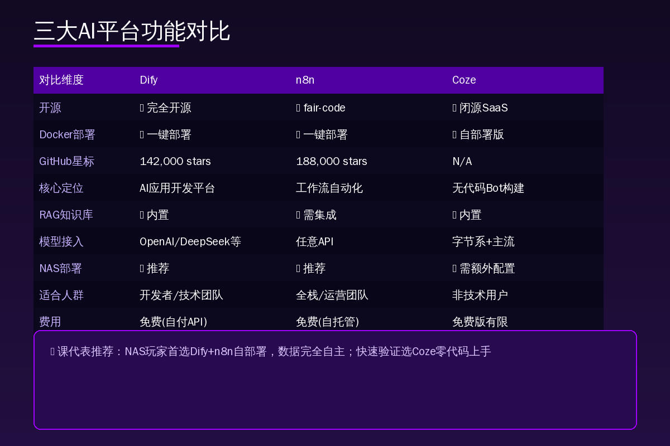Click the 工作流自动化 cell
Viewport: 670px width, 446px height.
[x=329, y=188]
